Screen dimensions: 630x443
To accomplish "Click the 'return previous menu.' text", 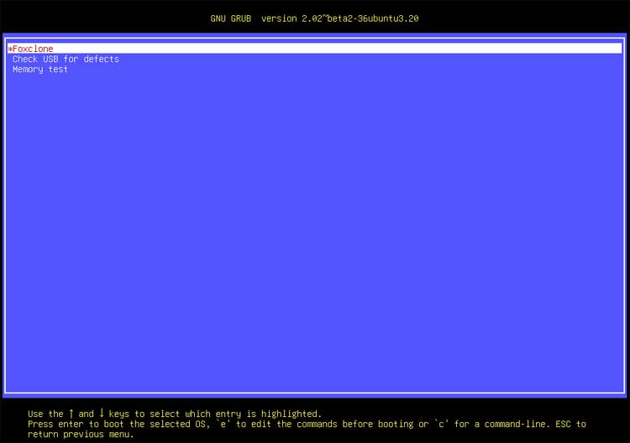I will [x=81, y=434].
